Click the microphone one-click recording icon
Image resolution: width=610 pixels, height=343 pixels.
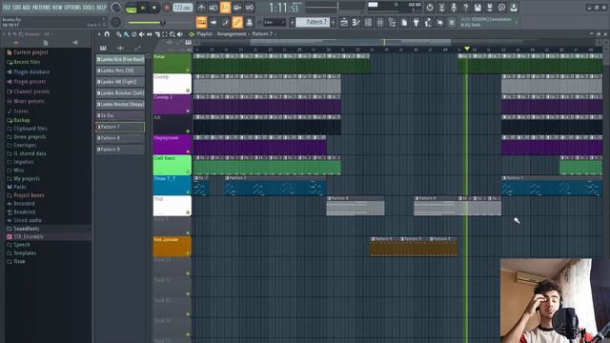[454, 8]
